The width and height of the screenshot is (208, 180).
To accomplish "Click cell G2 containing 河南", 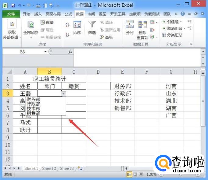I will (171, 86).
